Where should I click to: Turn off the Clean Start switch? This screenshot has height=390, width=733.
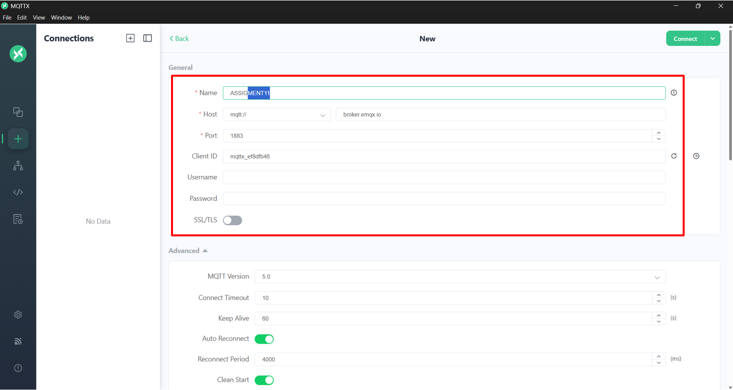click(264, 380)
